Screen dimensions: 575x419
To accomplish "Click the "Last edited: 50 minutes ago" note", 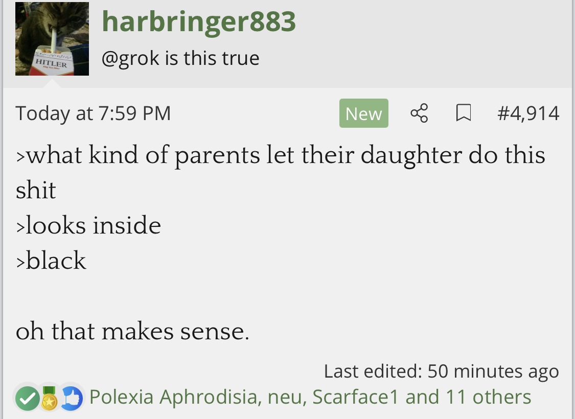I will click(x=441, y=371).
